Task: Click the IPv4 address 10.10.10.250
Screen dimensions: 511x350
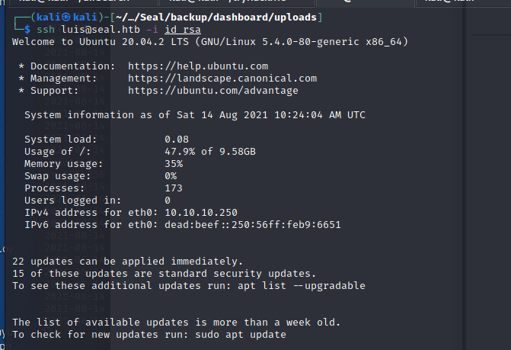Action: pos(201,213)
